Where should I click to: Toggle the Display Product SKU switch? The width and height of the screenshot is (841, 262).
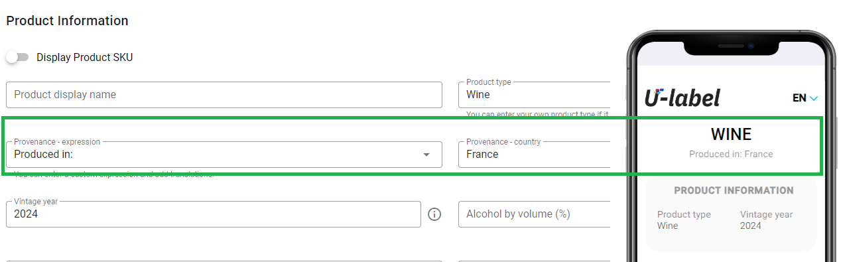click(17, 57)
